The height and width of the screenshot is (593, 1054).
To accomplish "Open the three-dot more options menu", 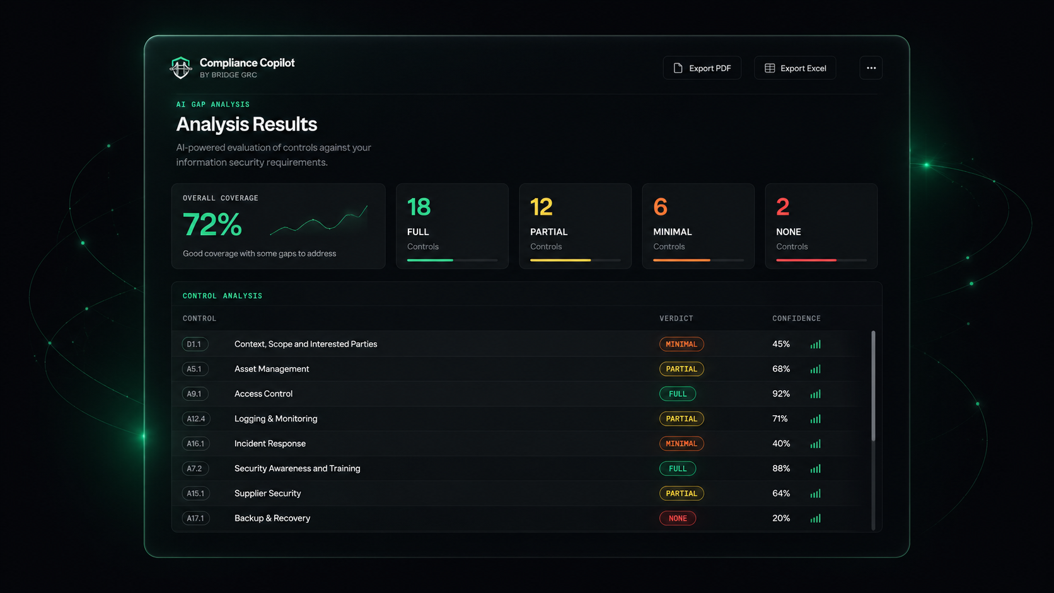I will click(x=871, y=68).
